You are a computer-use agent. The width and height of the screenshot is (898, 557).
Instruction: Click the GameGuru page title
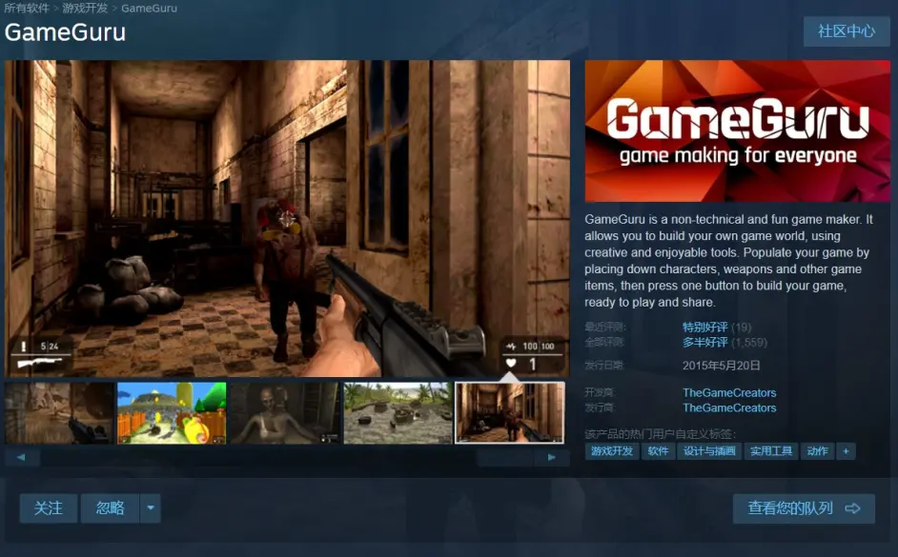click(x=65, y=32)
